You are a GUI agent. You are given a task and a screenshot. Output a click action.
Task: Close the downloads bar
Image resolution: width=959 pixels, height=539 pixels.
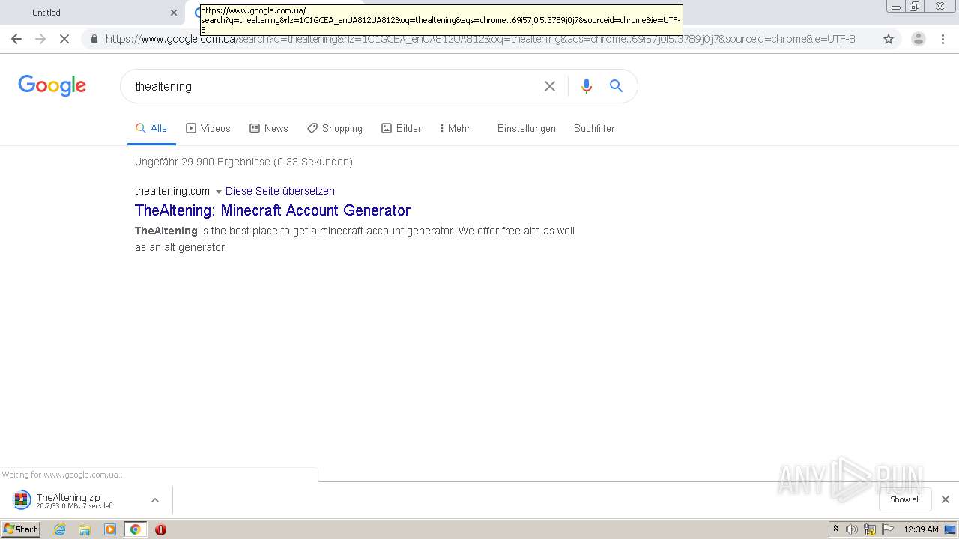946,499
